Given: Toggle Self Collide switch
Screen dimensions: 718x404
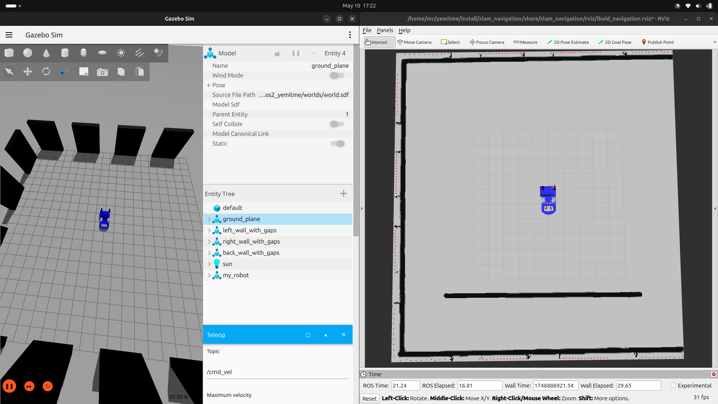Looking at the screenshot, I should [337, 124].
